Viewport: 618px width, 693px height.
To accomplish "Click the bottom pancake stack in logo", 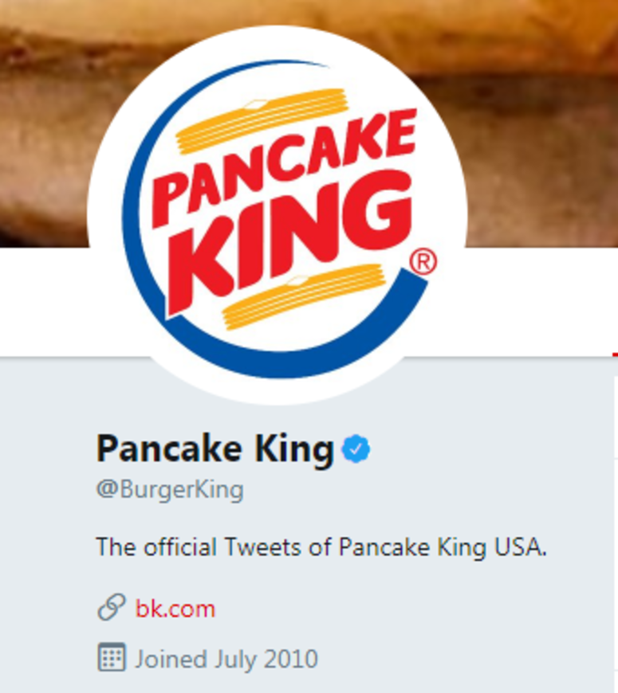I will 305,296.
